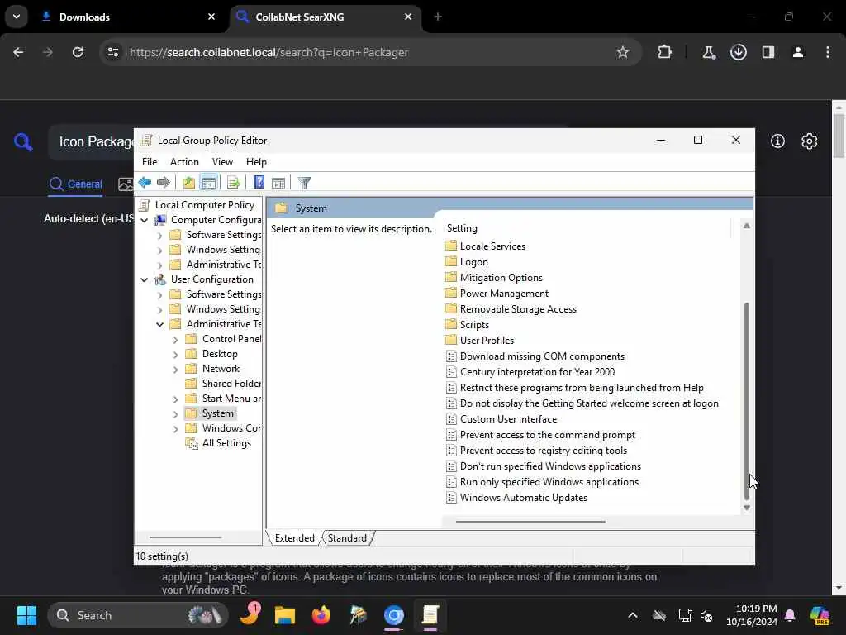This screenshot has height=635, width=846.
Task: Open site information icon in address bar
Action: click(x=112, y=52)
